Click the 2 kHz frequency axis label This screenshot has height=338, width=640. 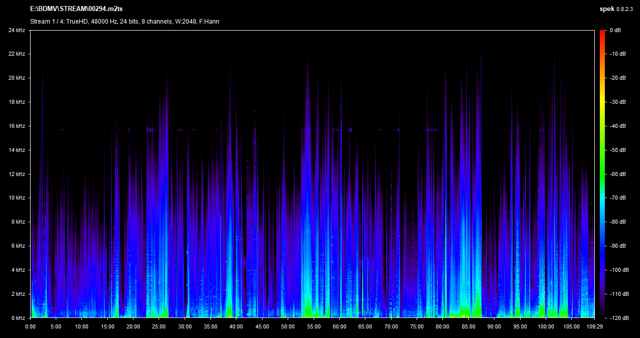click(x=18, y=294)
